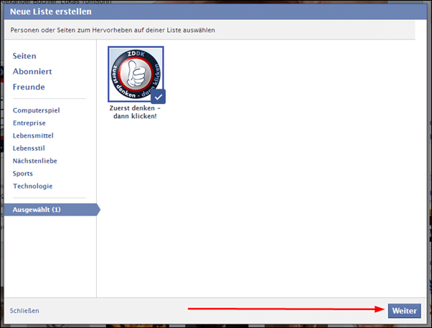
Task: Pick the Technologie filter
Action: coord(32,186)
